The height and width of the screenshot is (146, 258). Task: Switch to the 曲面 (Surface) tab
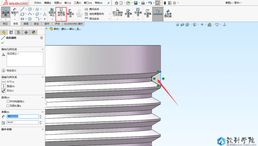click(x=26, y=24)
